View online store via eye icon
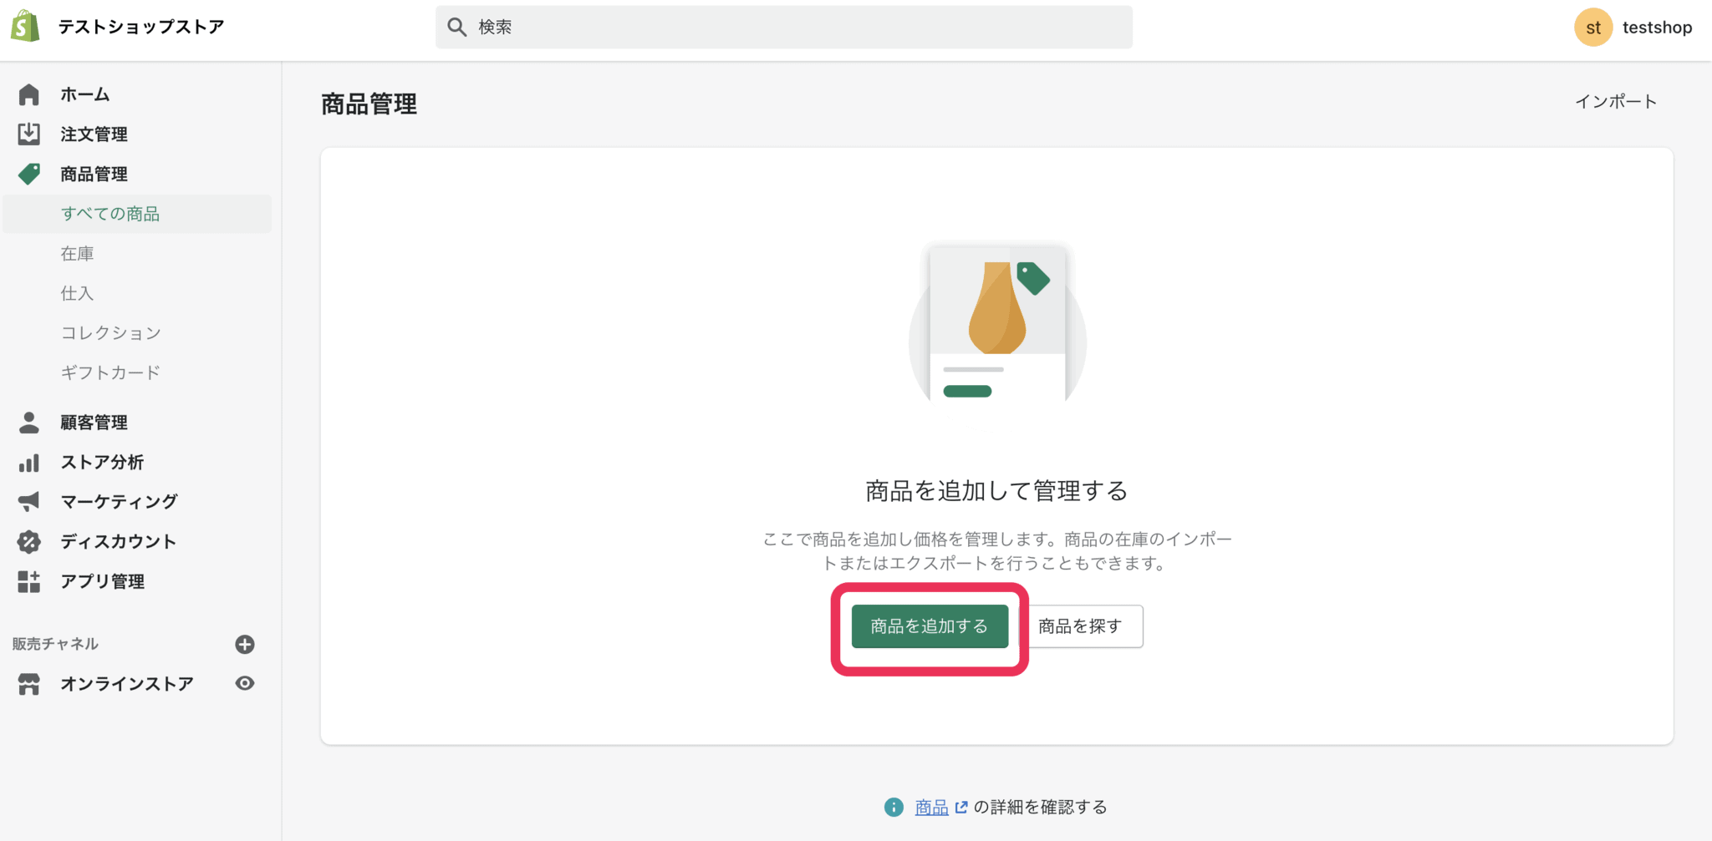Screen dimensions: 1712x841 [245, 683]
